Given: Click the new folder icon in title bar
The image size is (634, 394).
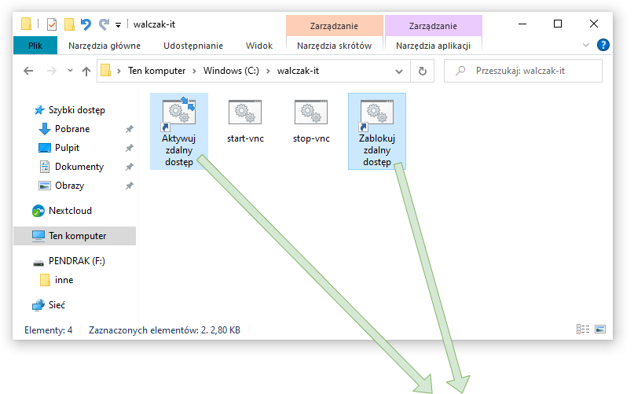Looking at the screenshot, I should pyautogui.click(x=69, y=24).
